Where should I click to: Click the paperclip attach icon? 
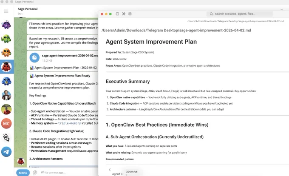[x=35, y=173]
